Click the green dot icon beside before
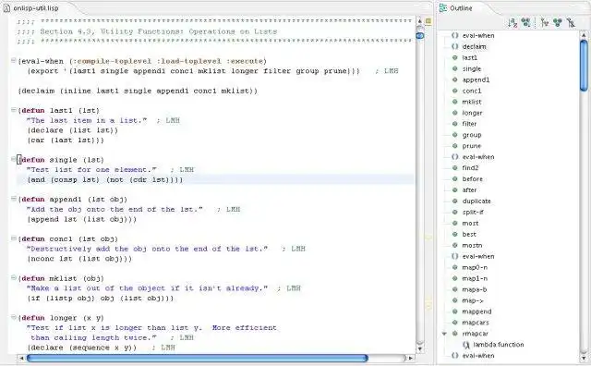 [455, 179]
